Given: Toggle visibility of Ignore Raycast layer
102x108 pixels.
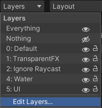Looking at the screenshot, I should pyautogui.click(x=86, y=70).
